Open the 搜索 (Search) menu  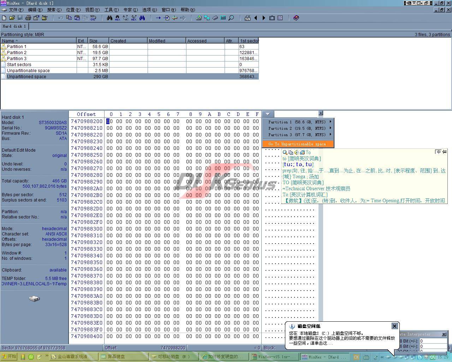coord(54,10)
